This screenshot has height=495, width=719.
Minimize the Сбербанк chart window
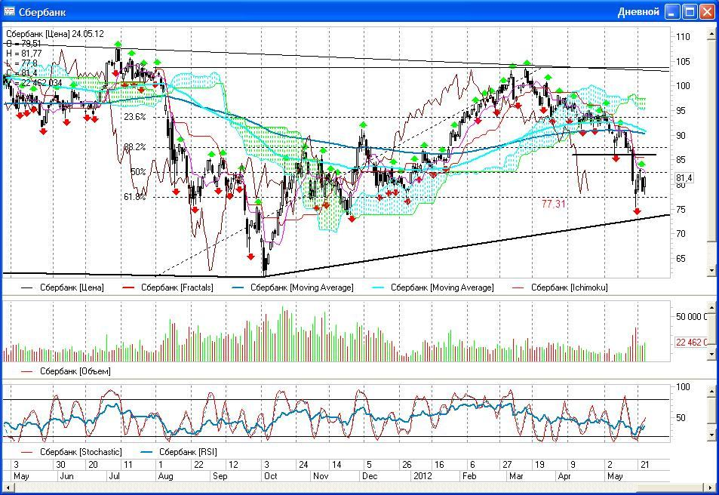tap(673, 11)
